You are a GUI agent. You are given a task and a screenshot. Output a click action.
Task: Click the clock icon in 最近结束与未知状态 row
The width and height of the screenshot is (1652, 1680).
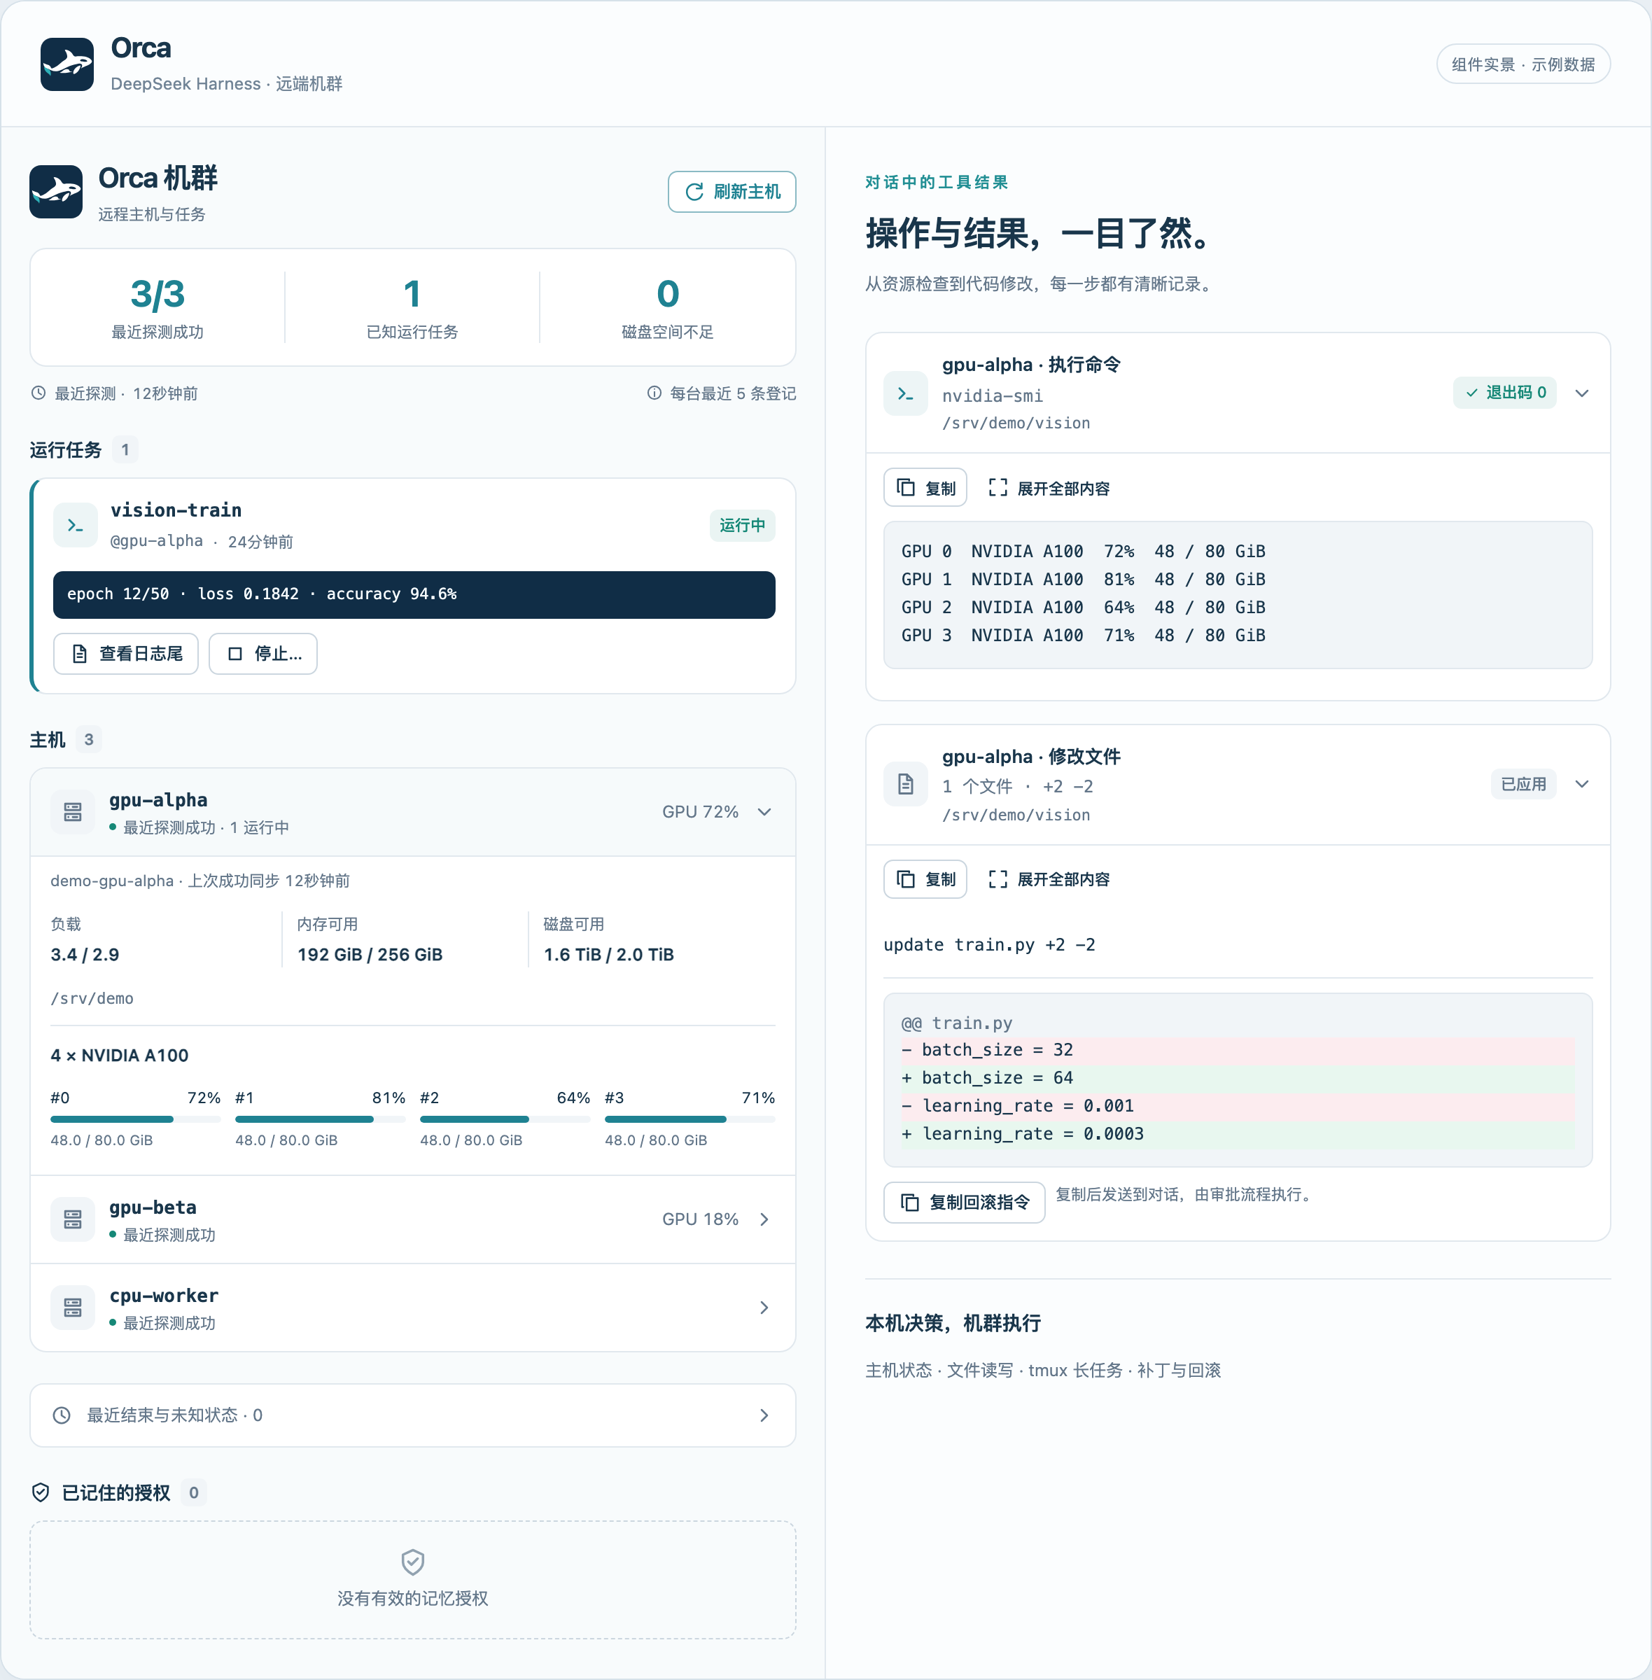point(62,1415)
